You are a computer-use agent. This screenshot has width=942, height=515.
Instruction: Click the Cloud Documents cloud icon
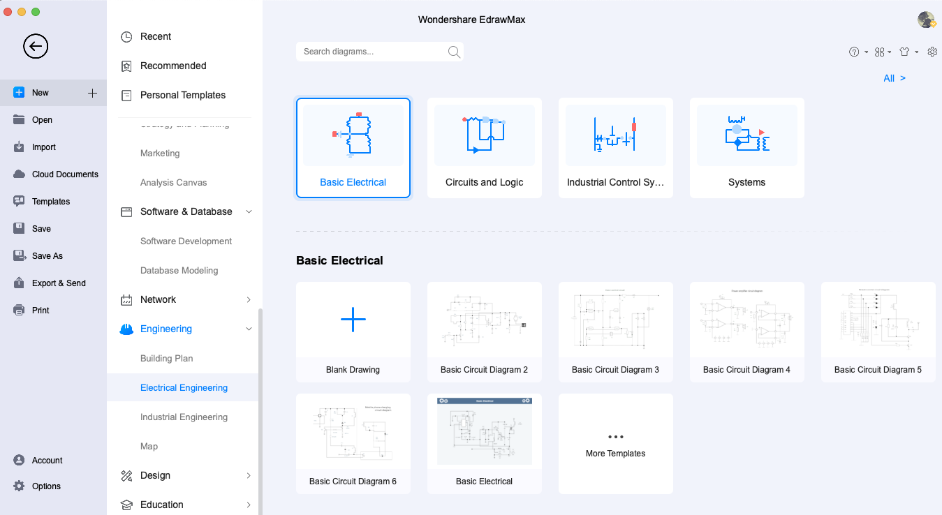click(19, 174)
